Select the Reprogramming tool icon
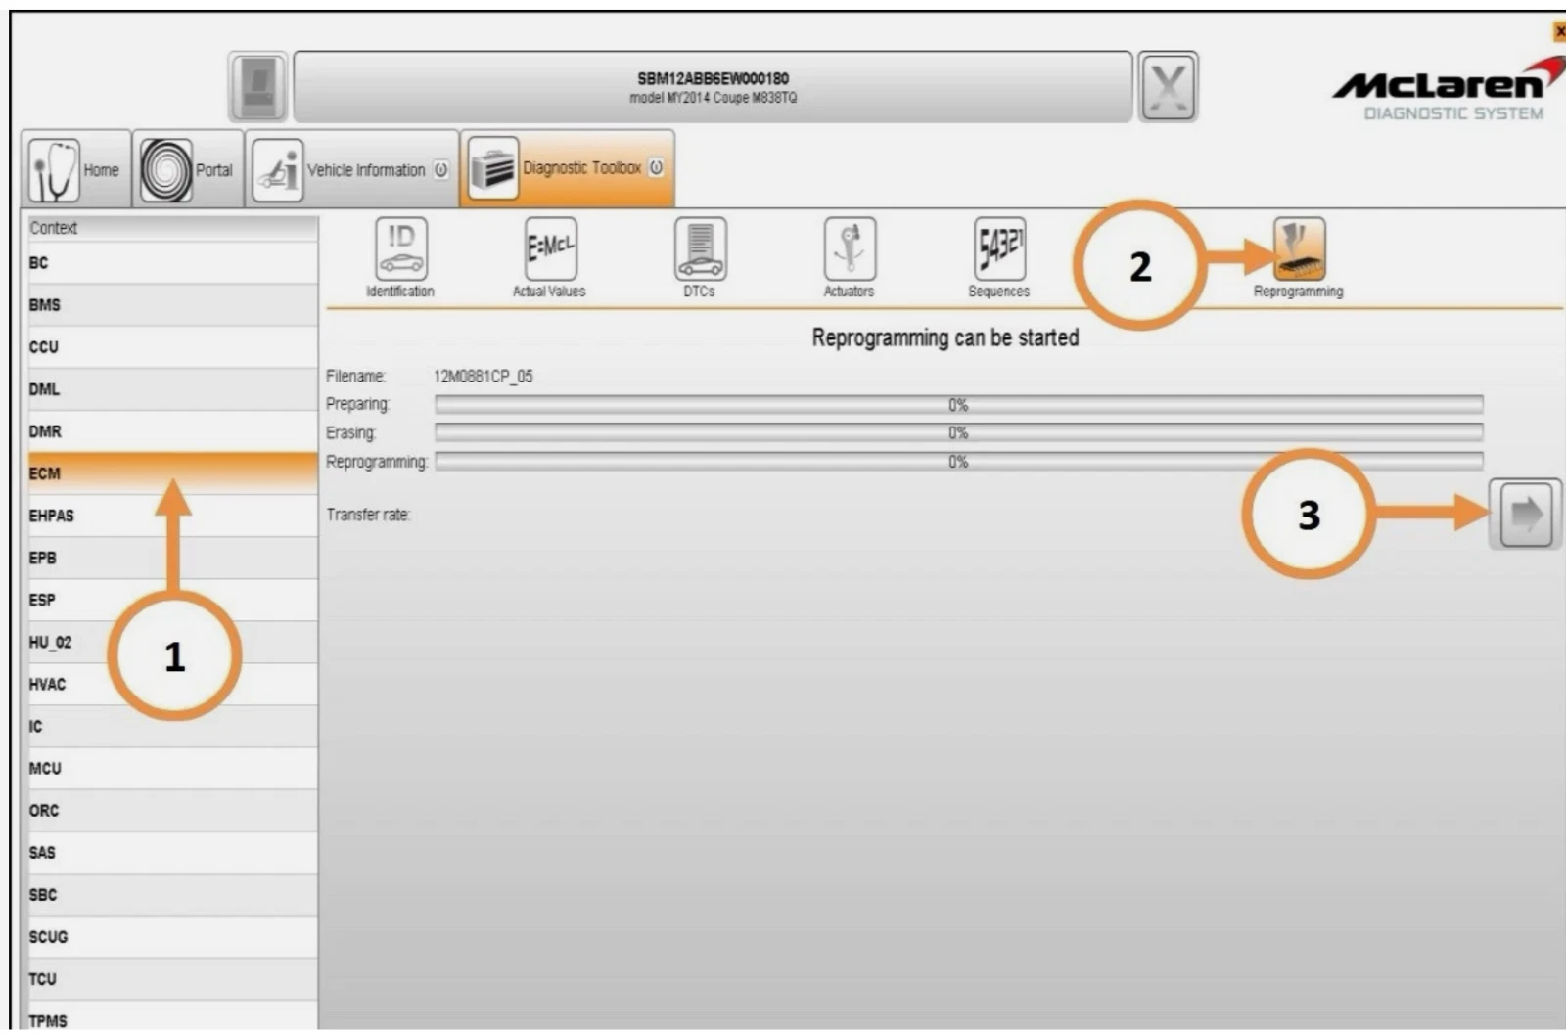 pos(1299,249)
